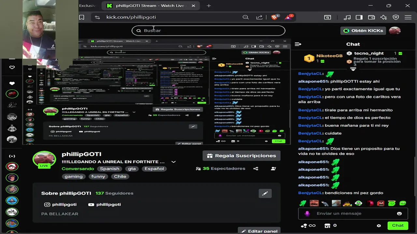Click the phillipGOTI LIVE channel avatar
417x234 pixels.
[x=44, y=160]
